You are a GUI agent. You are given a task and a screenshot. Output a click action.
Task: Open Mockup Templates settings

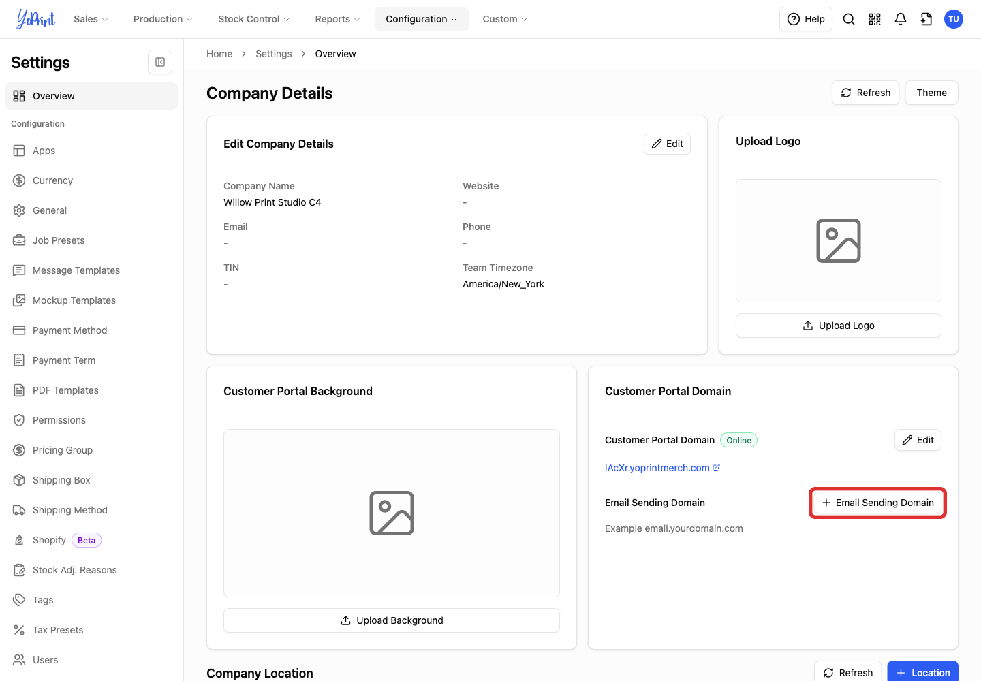91,300
